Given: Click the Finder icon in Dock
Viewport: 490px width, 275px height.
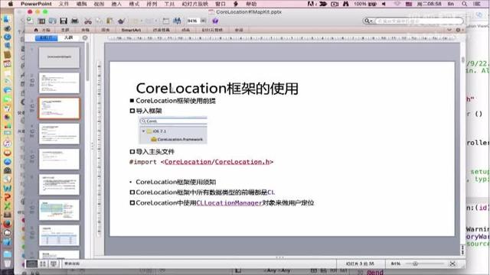Looking at the screenshot, I should (x=7, y=19).
